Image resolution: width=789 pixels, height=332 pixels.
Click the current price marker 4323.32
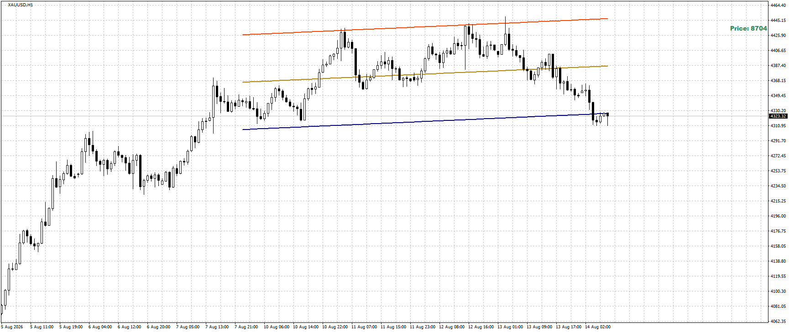(778, 116)
